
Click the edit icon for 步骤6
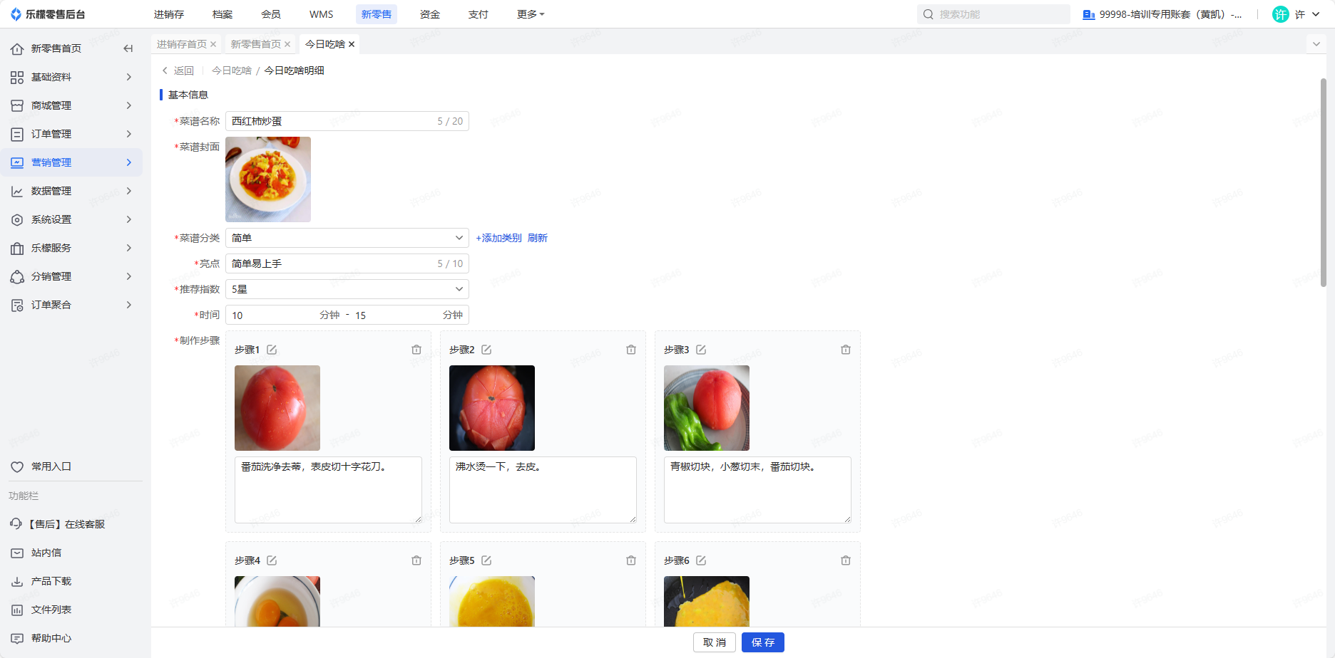(x=701, y=560)
